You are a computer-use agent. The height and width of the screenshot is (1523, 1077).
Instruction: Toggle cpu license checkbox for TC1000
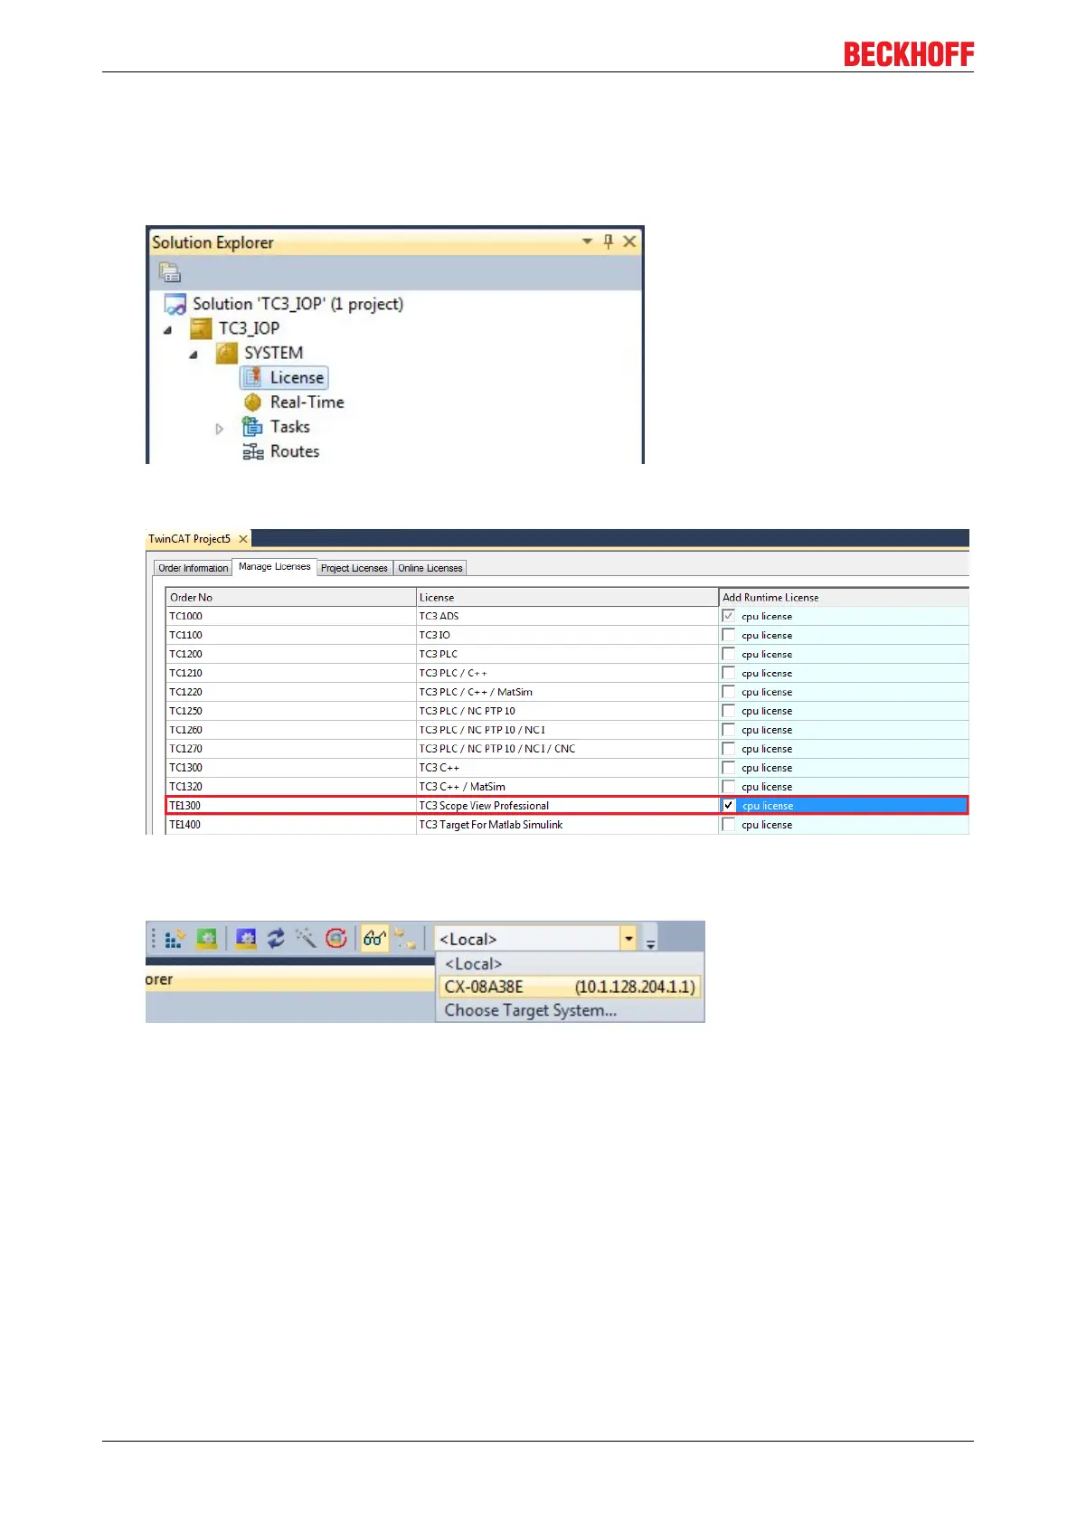tap(729, 616)
